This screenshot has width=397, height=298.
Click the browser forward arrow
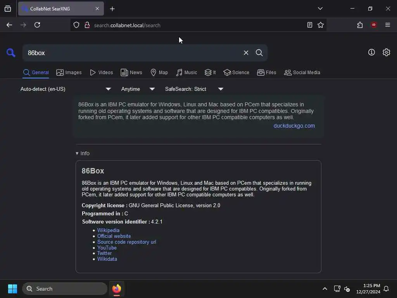(23, 25)
